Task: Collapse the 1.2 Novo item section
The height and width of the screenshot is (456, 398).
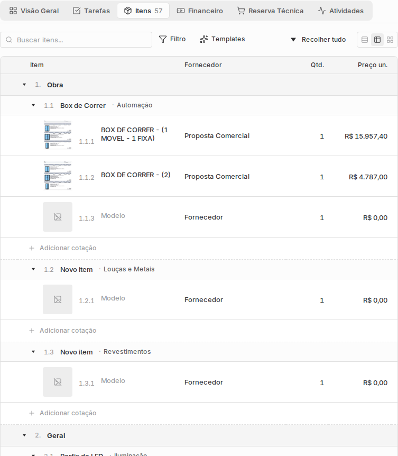Action: pyautogui.click(x=33, y=269)
